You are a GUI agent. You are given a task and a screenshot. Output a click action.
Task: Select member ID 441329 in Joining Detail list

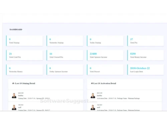point(21,93)
